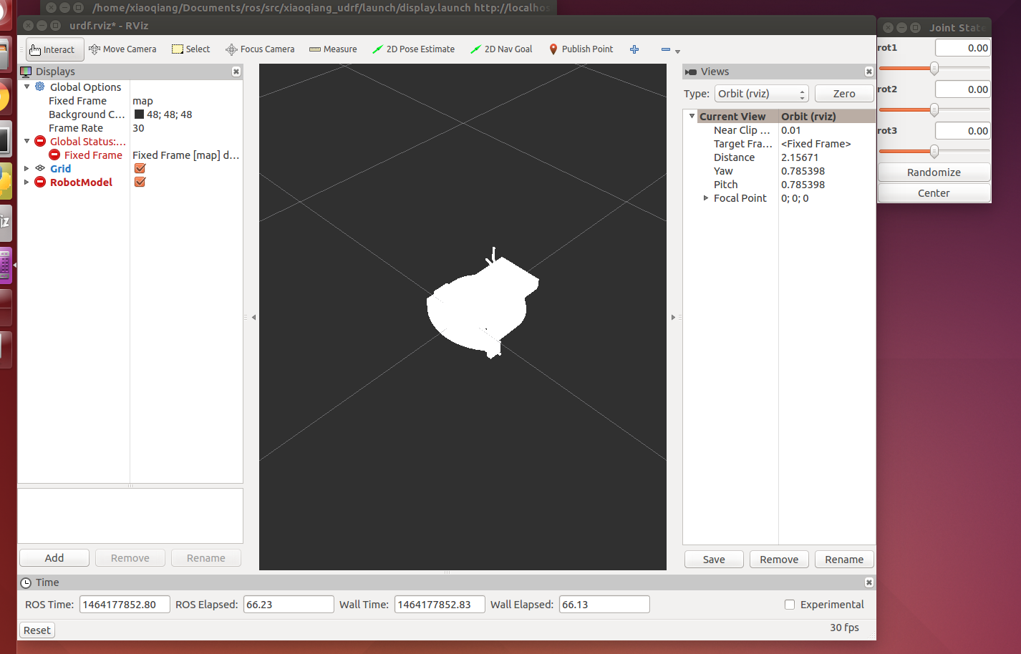Click the Wall Time field
The image size is (1021, 654).
point(440,605)
